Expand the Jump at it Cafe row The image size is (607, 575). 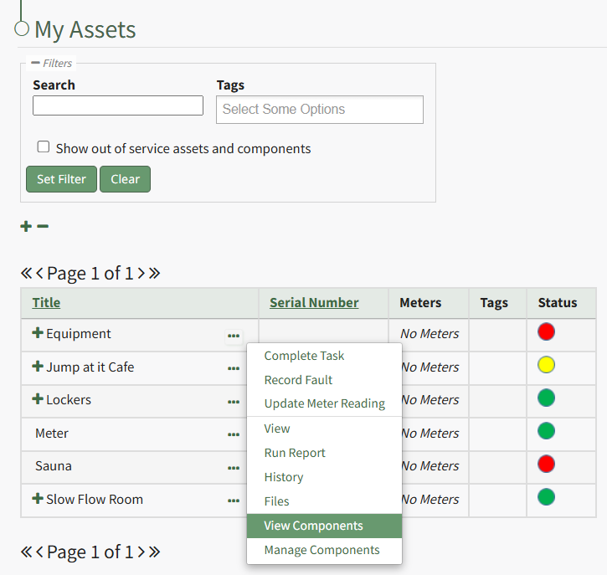[x=38, y=367]
